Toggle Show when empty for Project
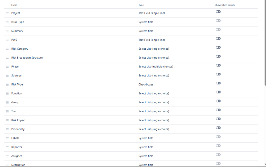Image resolution: width=266 pixels, height=167 pixels. 218,12
